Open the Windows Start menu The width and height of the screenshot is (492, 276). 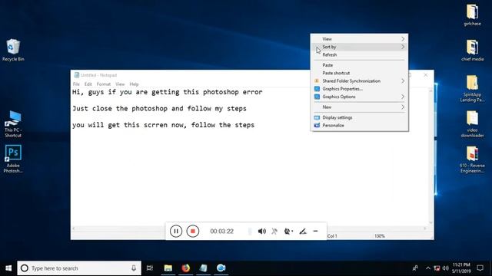point(8,268)
